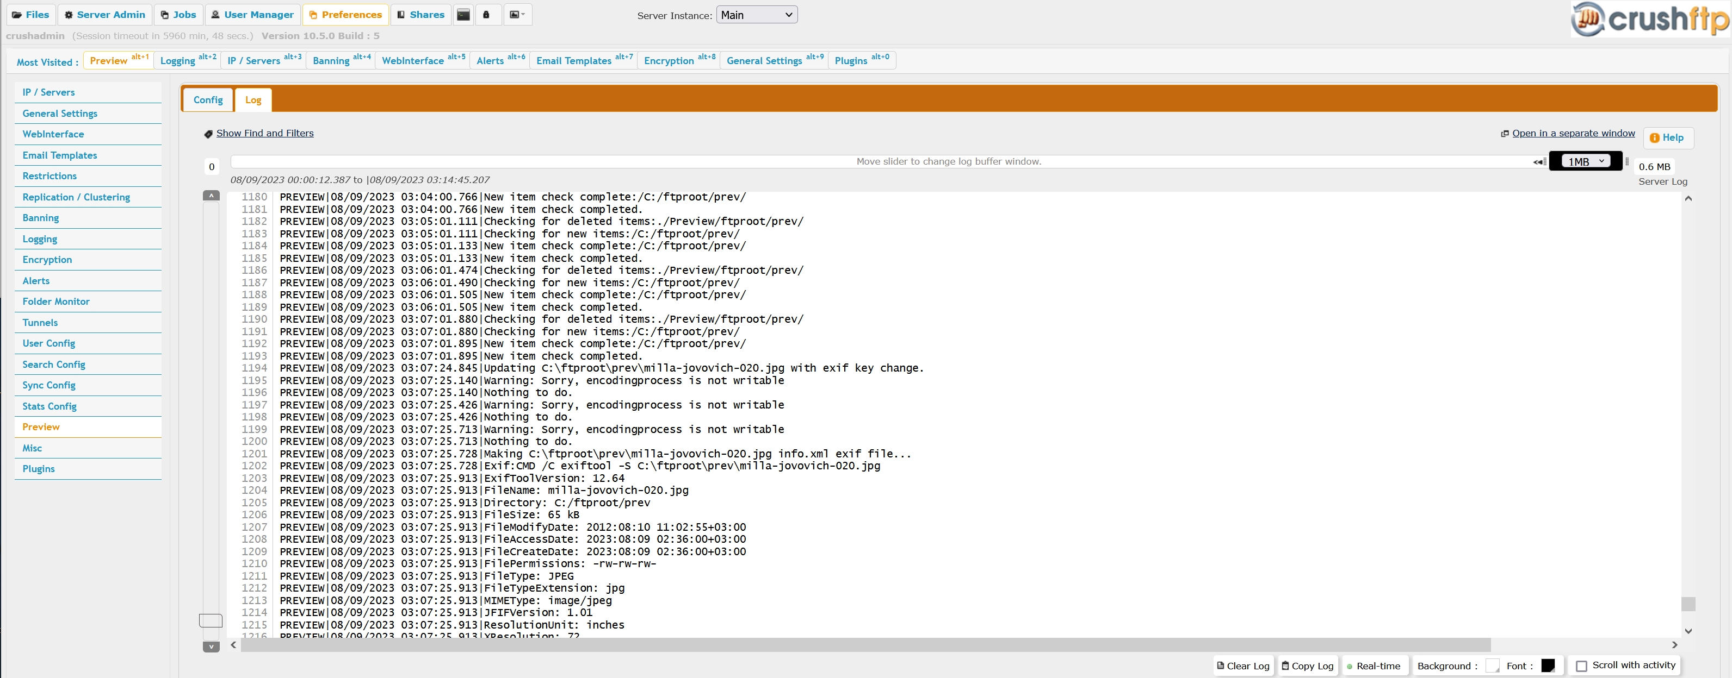Image resolution: width=1732 pixels, height=678 pixels.
Task: Open Sync Config in sidebar
Action: (x=88, y=385)
